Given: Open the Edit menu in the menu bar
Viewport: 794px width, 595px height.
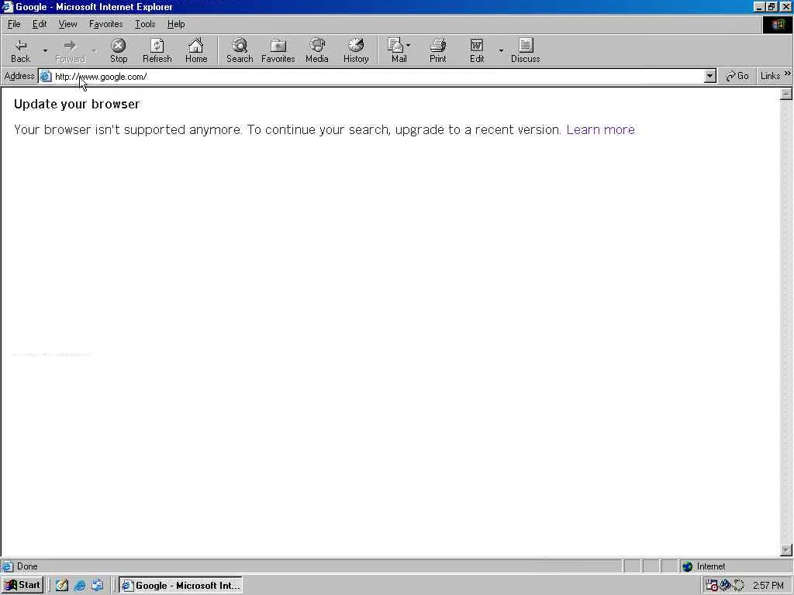Looking at the screenshot, I should click(x=40, y=24).
